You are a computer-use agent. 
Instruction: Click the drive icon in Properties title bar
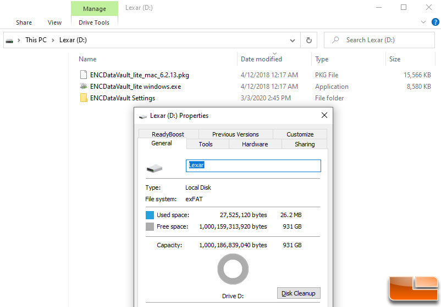coord(143,116)
